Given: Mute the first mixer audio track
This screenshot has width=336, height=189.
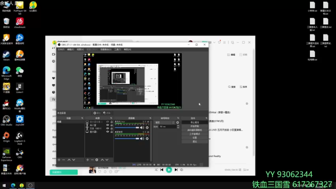Looking at the screenshot, I should coord(142,128).
